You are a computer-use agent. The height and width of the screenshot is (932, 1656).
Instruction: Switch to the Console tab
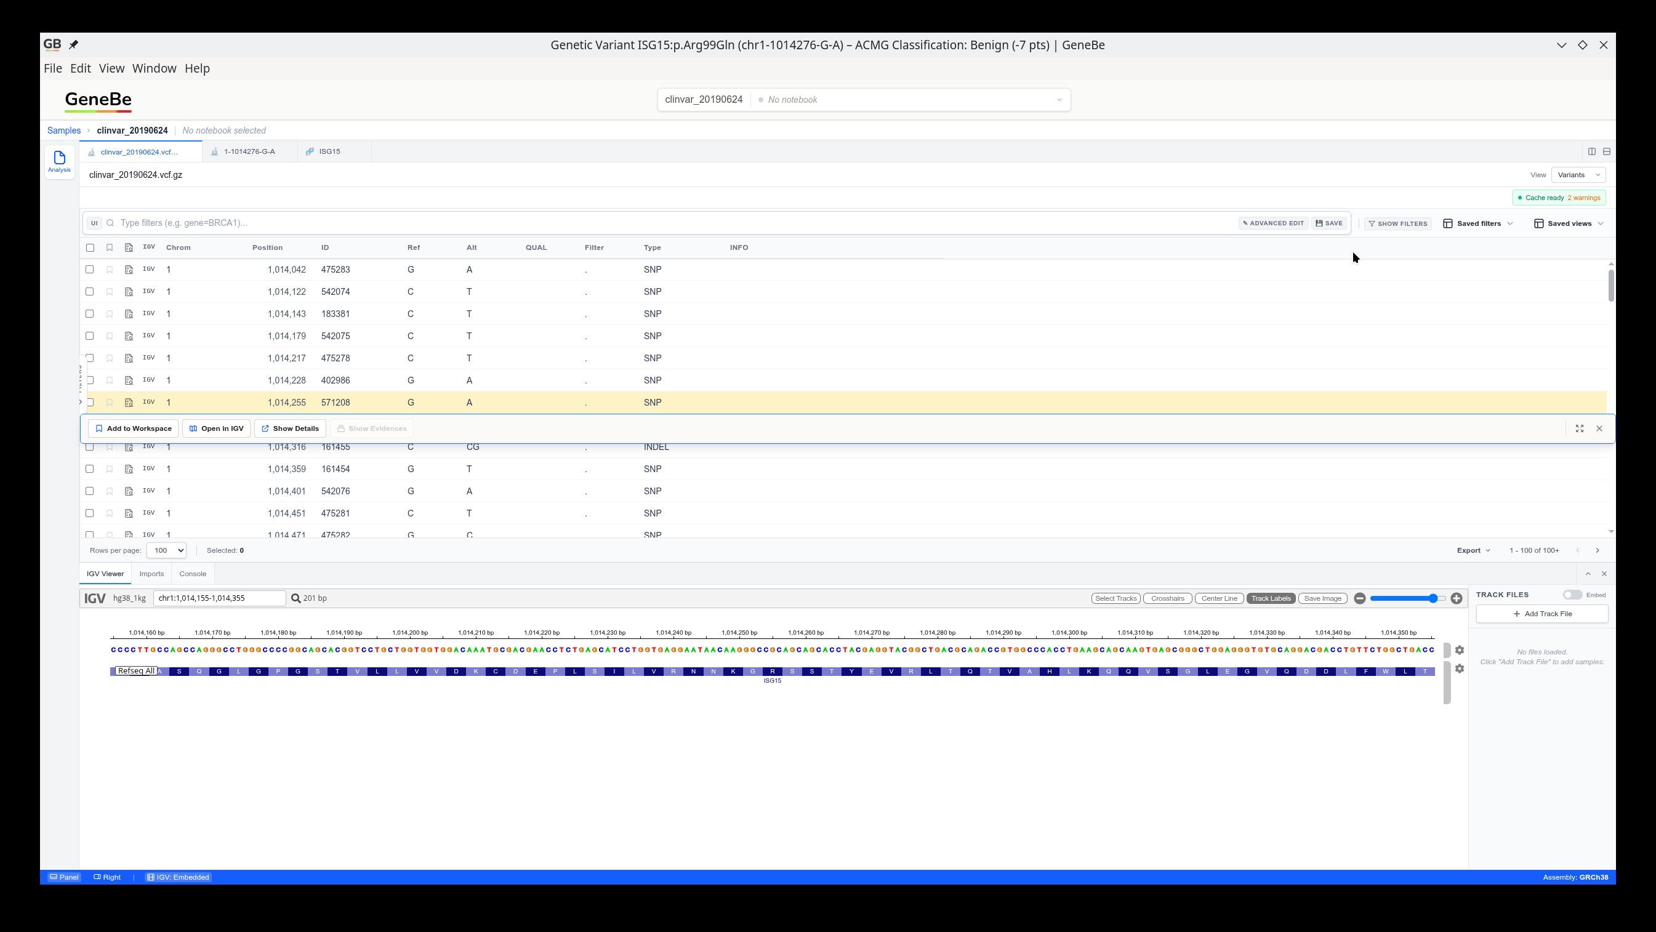pyautogui.click(x=193, y=574)
